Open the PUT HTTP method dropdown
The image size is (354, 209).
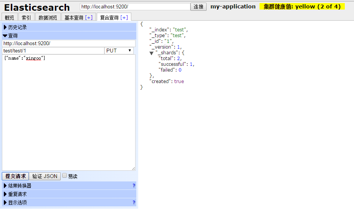(119, 51)
